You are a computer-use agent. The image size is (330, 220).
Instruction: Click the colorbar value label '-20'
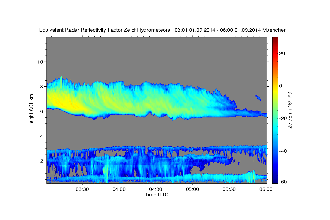(283, 118)
